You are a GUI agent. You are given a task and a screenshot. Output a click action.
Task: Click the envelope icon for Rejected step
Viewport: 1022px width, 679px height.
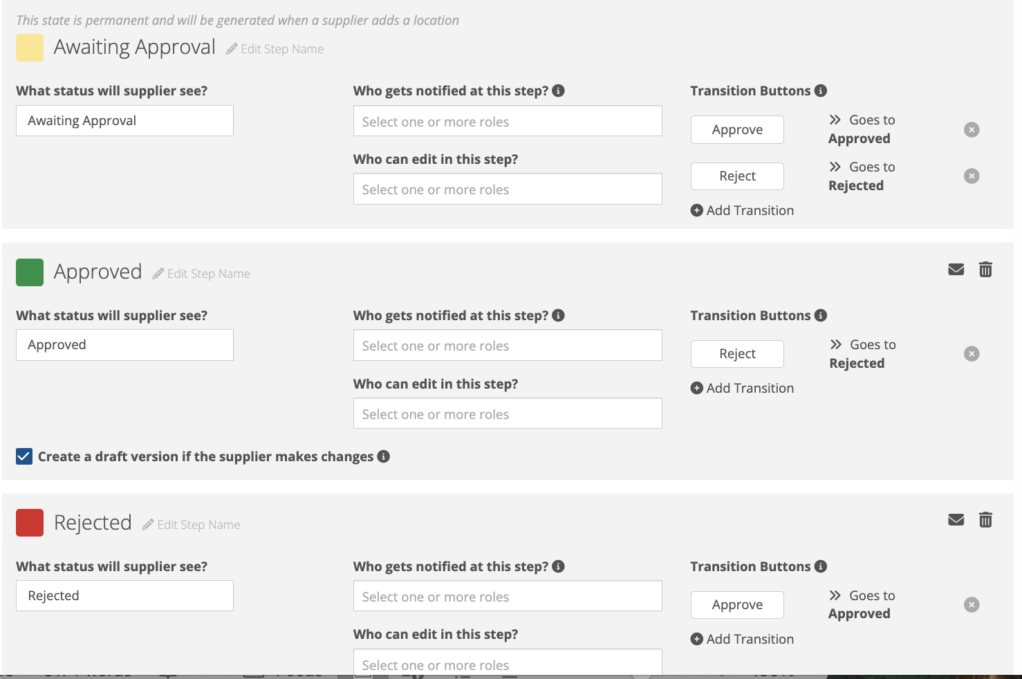tap(956, 520)
